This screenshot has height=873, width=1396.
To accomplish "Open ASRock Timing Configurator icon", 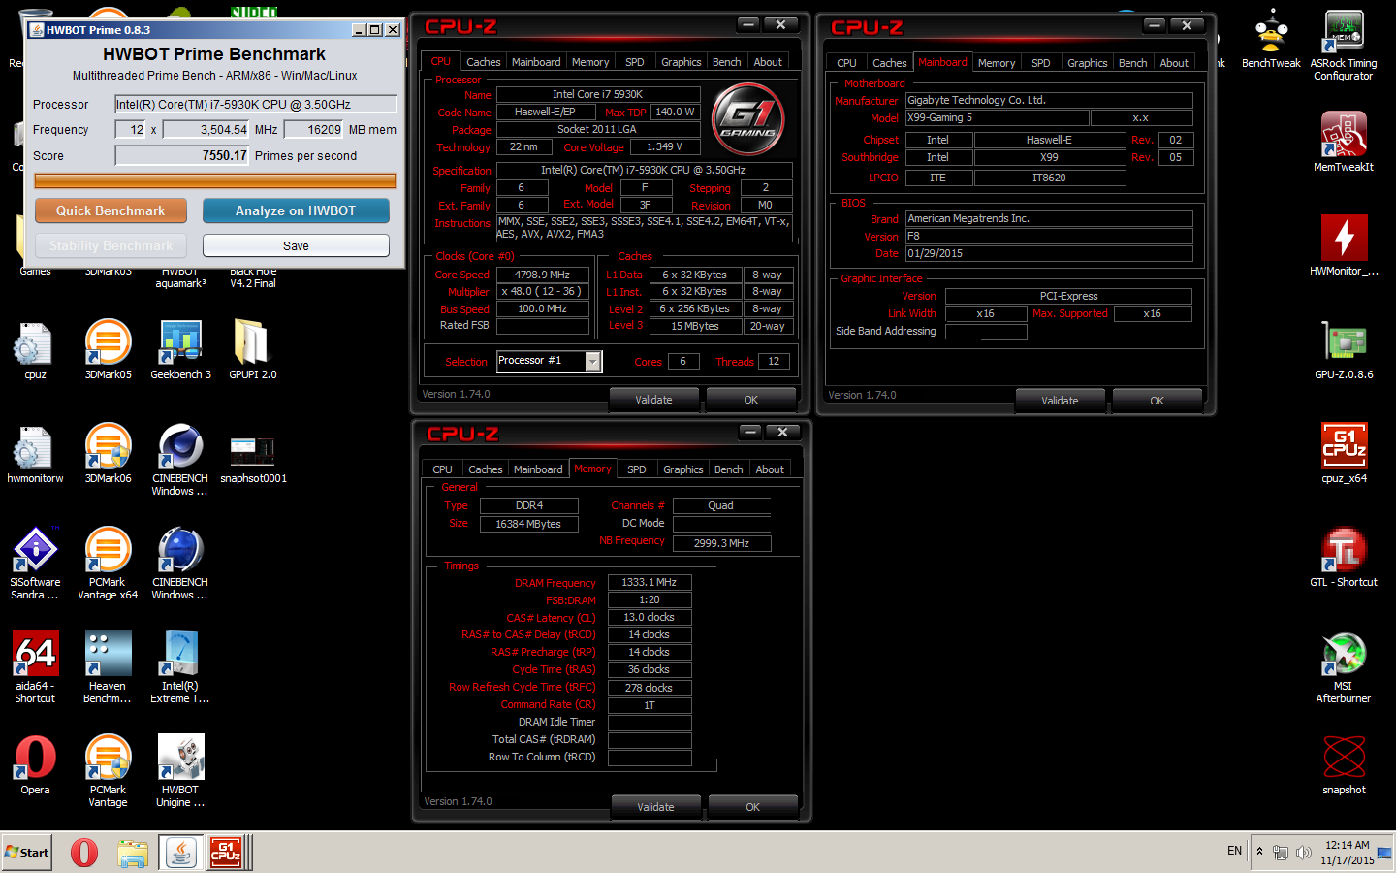I will tap(1343, 45).
